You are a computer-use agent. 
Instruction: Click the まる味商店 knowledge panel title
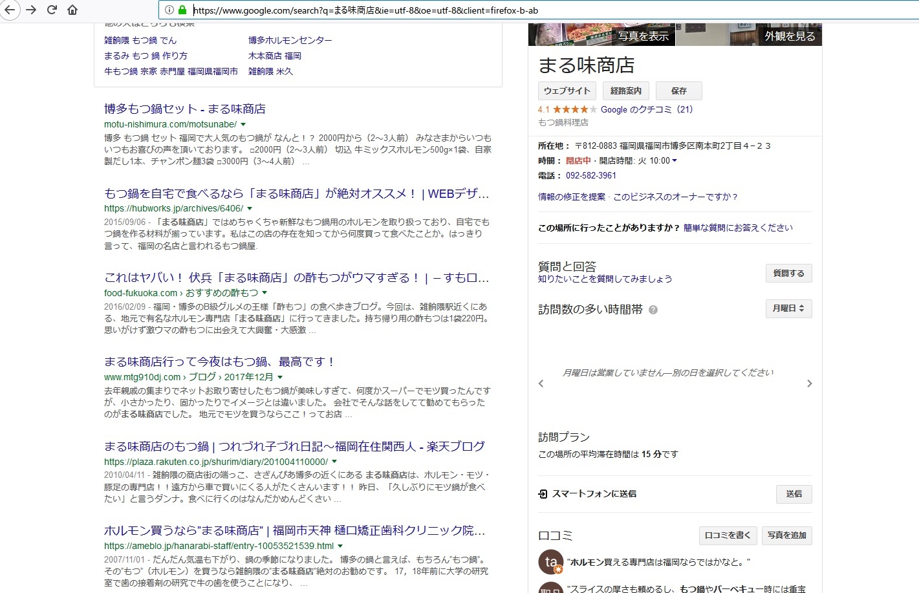[587, 65]
